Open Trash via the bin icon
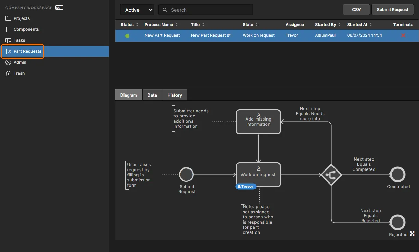Viewport: 419px width, 252px height. click(x=8, y=73)
